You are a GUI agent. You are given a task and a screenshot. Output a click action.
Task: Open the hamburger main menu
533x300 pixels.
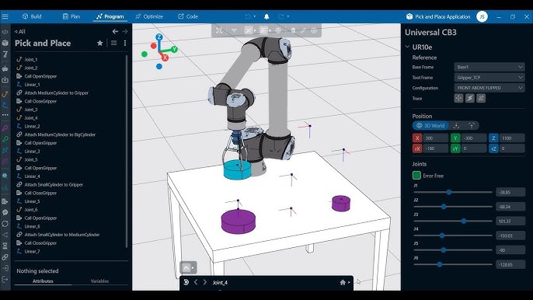click(5, 16)
